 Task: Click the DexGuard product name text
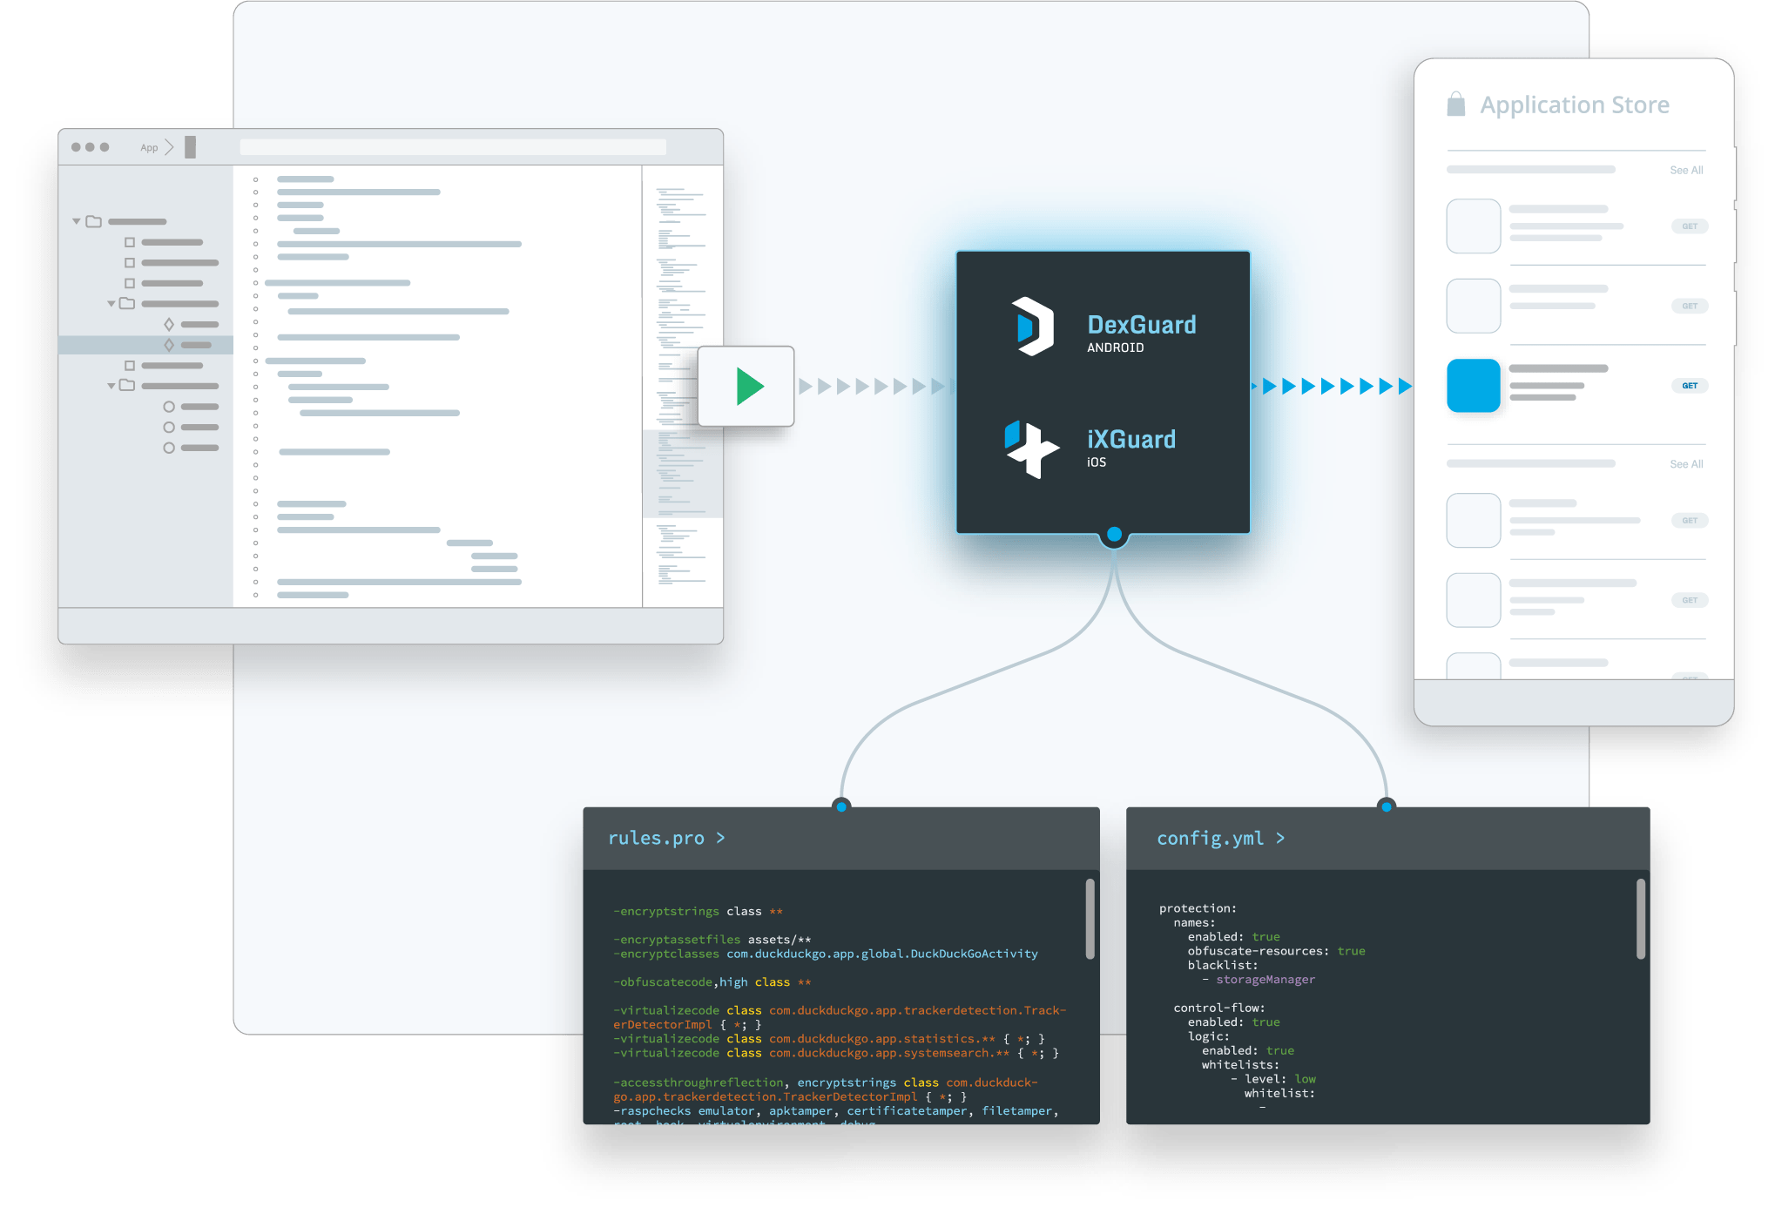1141,325
